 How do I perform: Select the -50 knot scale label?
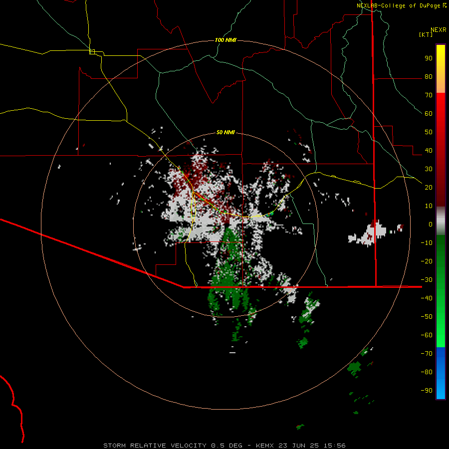[427, 317]
